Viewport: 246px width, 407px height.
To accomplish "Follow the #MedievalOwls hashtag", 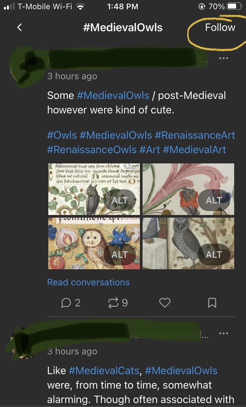I will [220, 27].
